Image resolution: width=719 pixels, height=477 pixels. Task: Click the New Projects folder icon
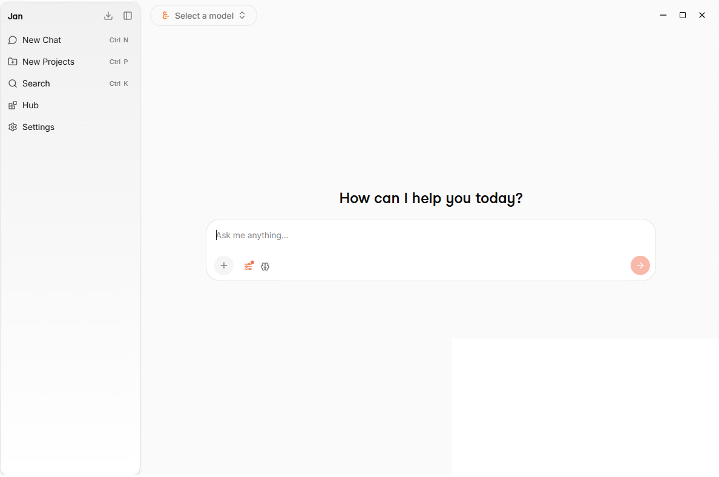pyautogui.click(x=13, y=62)
